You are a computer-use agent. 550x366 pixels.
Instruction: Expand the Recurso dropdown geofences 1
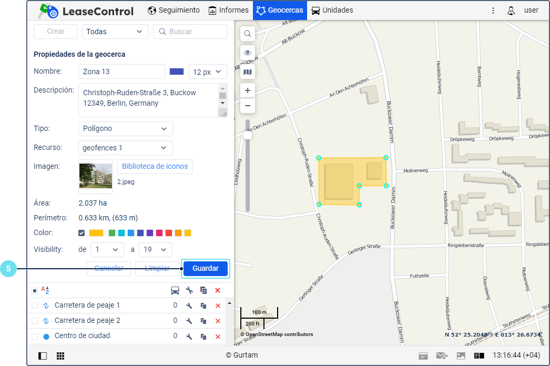click(125, 148)
